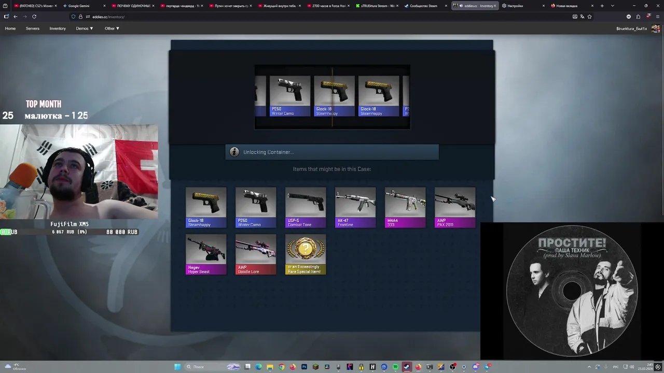This screenshot has height=373, width=664.
Task: Switch to the sTRUEktura Stream tab
Action: 377,6
